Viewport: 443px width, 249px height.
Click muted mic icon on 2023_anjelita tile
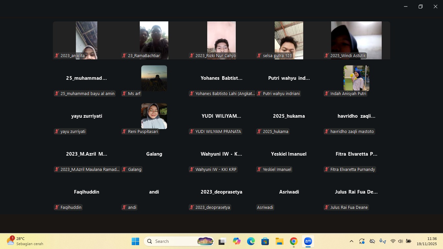point(57,56)
